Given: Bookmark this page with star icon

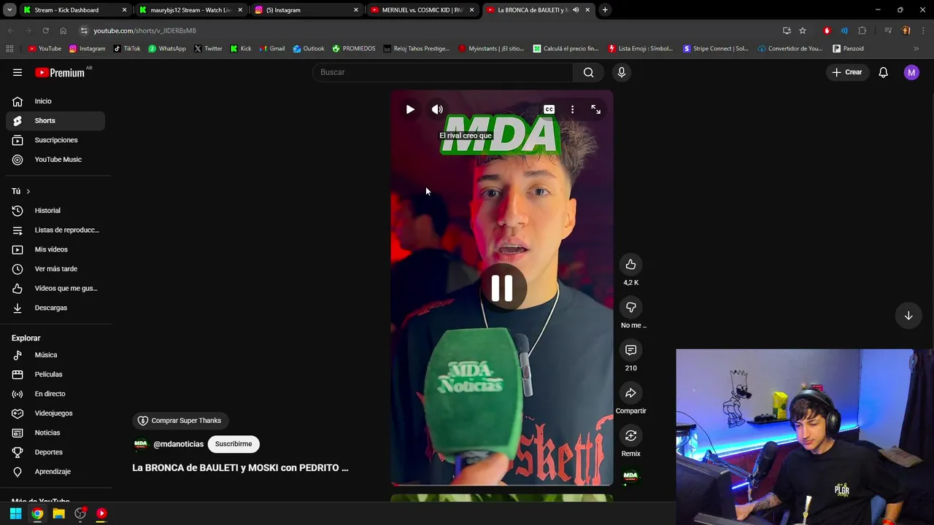Looking at the screenshot, I should pos(803,31).
